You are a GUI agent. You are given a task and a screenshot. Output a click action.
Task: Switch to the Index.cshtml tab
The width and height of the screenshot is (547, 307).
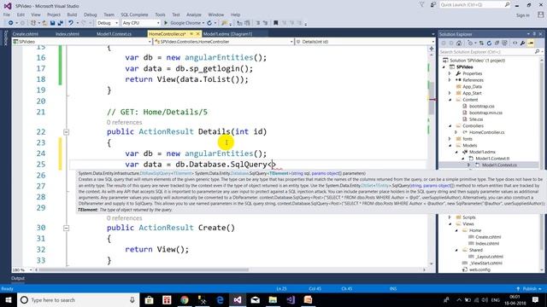[68, 34]
